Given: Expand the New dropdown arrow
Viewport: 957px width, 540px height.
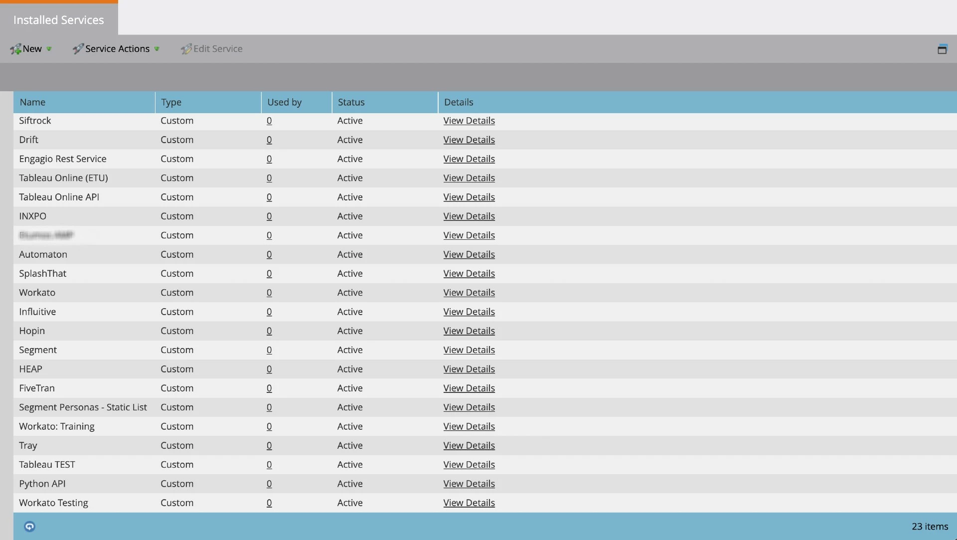Looking at the screenshot, I should pyautogui.click(x=49, y=49).
